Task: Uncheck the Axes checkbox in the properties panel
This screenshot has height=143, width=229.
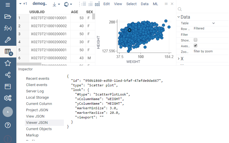Action: [196, 46]
